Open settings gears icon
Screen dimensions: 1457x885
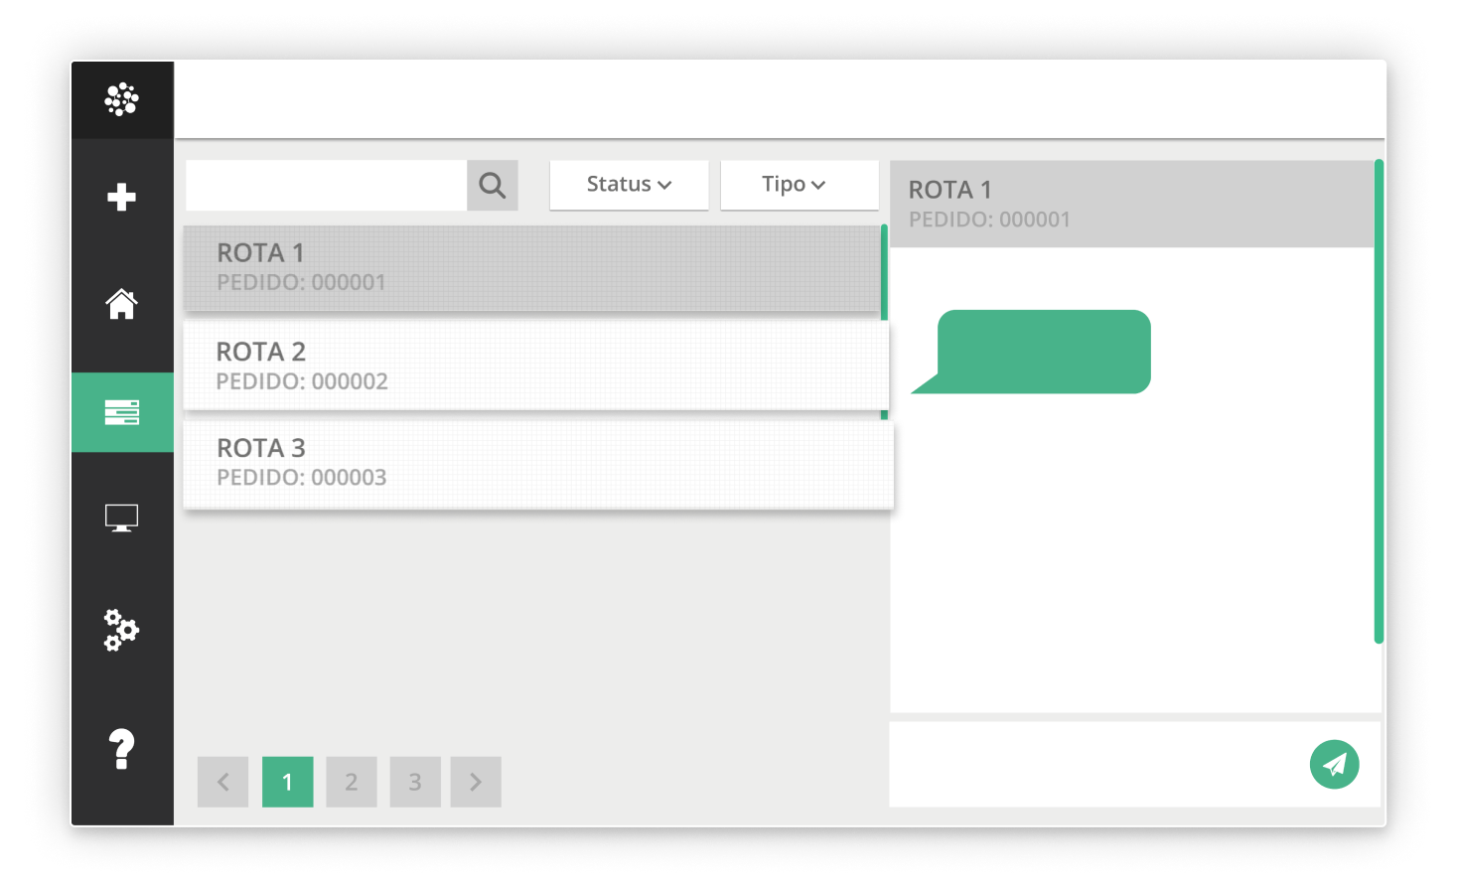click(x=122, y=631)
